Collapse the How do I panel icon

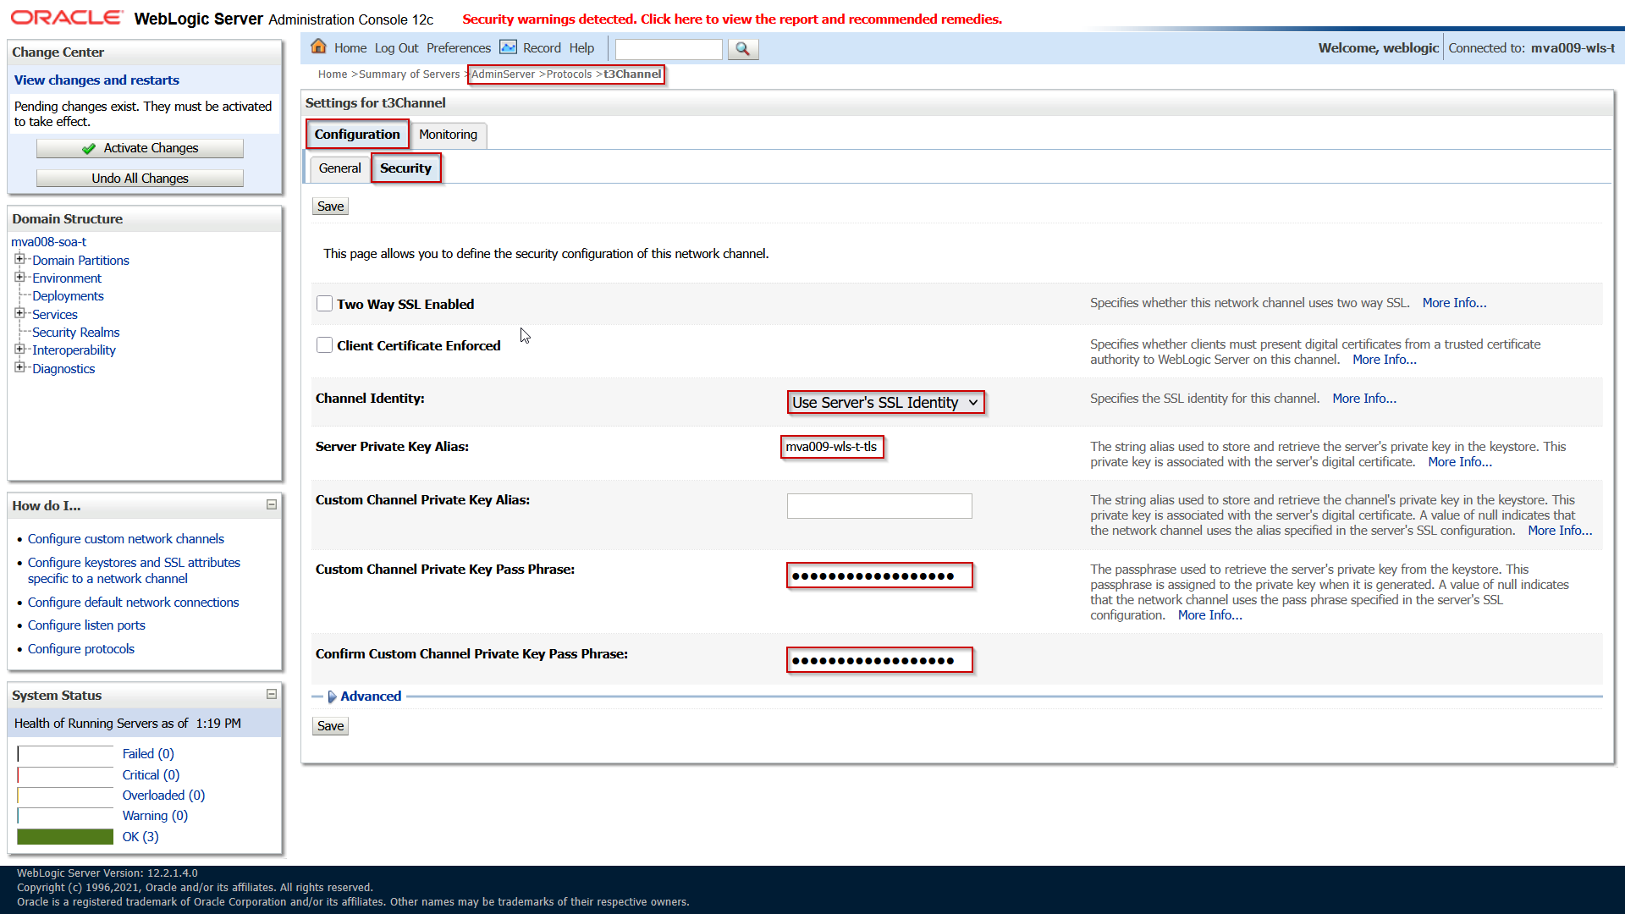(x=272, y=504)
